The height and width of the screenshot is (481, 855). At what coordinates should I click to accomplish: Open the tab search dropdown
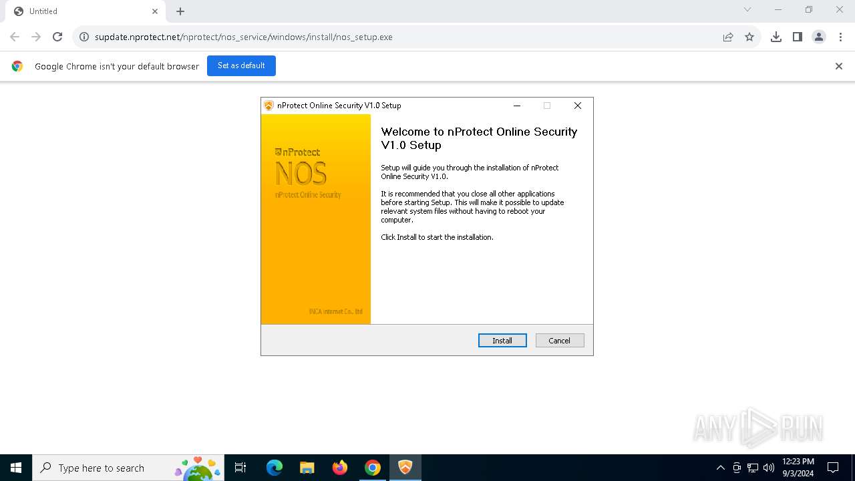point(747,9)
